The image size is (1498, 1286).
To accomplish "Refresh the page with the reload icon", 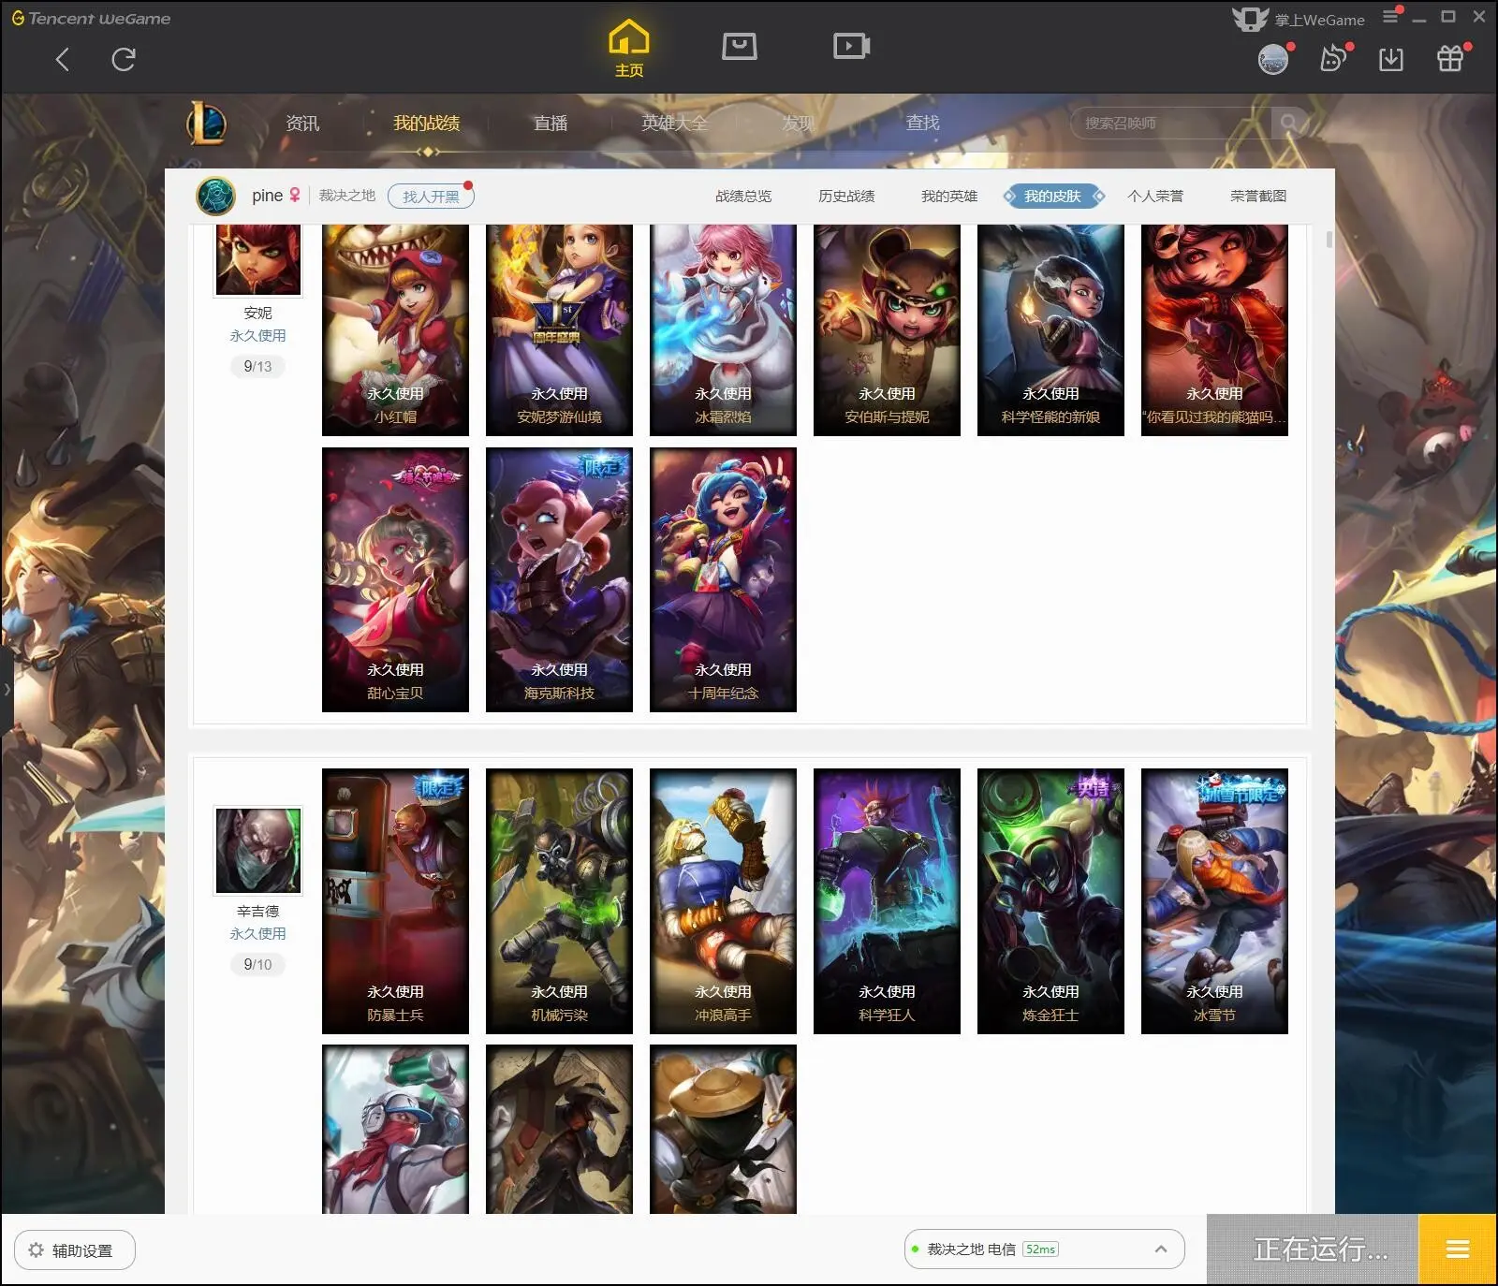I will 124,60.
